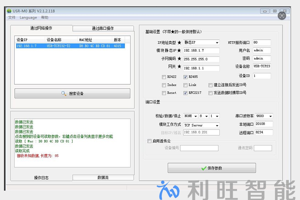Image resolution: width=300 pixels, height=200 pixels.
Task: Click the 保存参数 button
Action: [x=212, y=168]
